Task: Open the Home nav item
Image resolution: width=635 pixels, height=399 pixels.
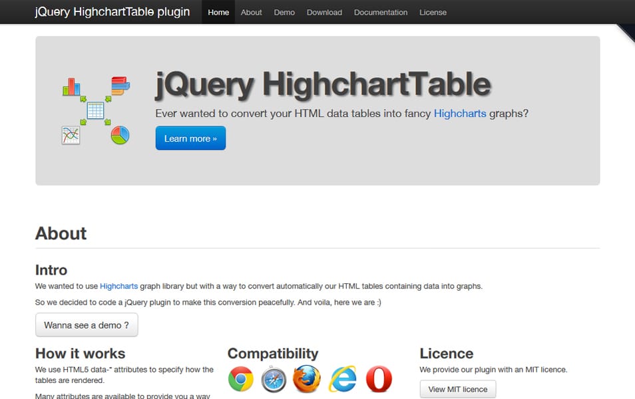Action: (218, 12)
